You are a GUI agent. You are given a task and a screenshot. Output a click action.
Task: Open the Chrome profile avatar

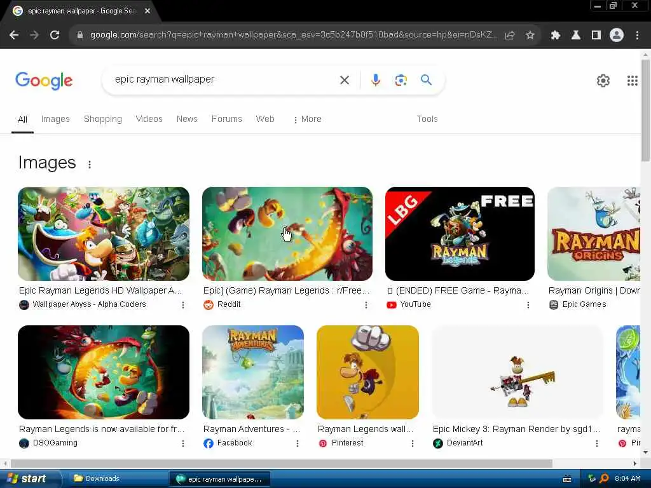[617, 36]
